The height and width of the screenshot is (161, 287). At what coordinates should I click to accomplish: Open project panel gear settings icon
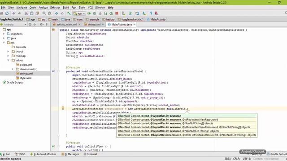point(41,24)
